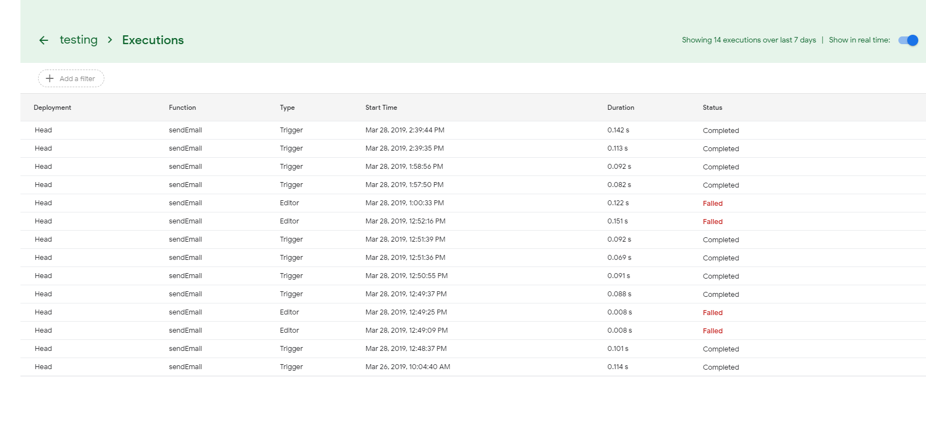Expand the failed 1:00:33 PM execution
Screen dimensions: 926x421
coord(405,203)
